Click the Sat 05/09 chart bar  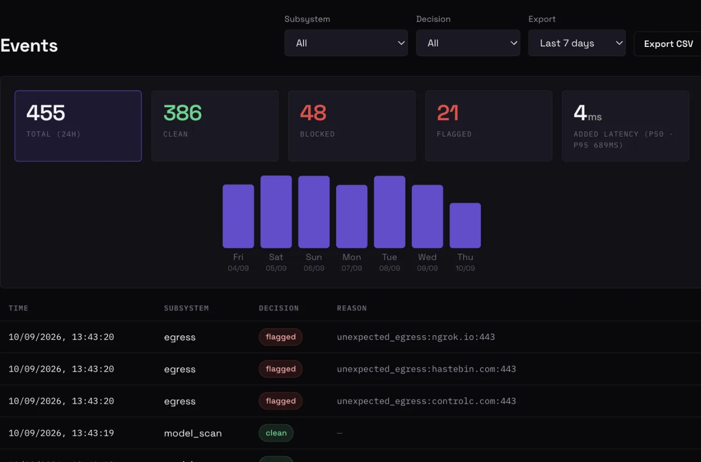(276, 212)
